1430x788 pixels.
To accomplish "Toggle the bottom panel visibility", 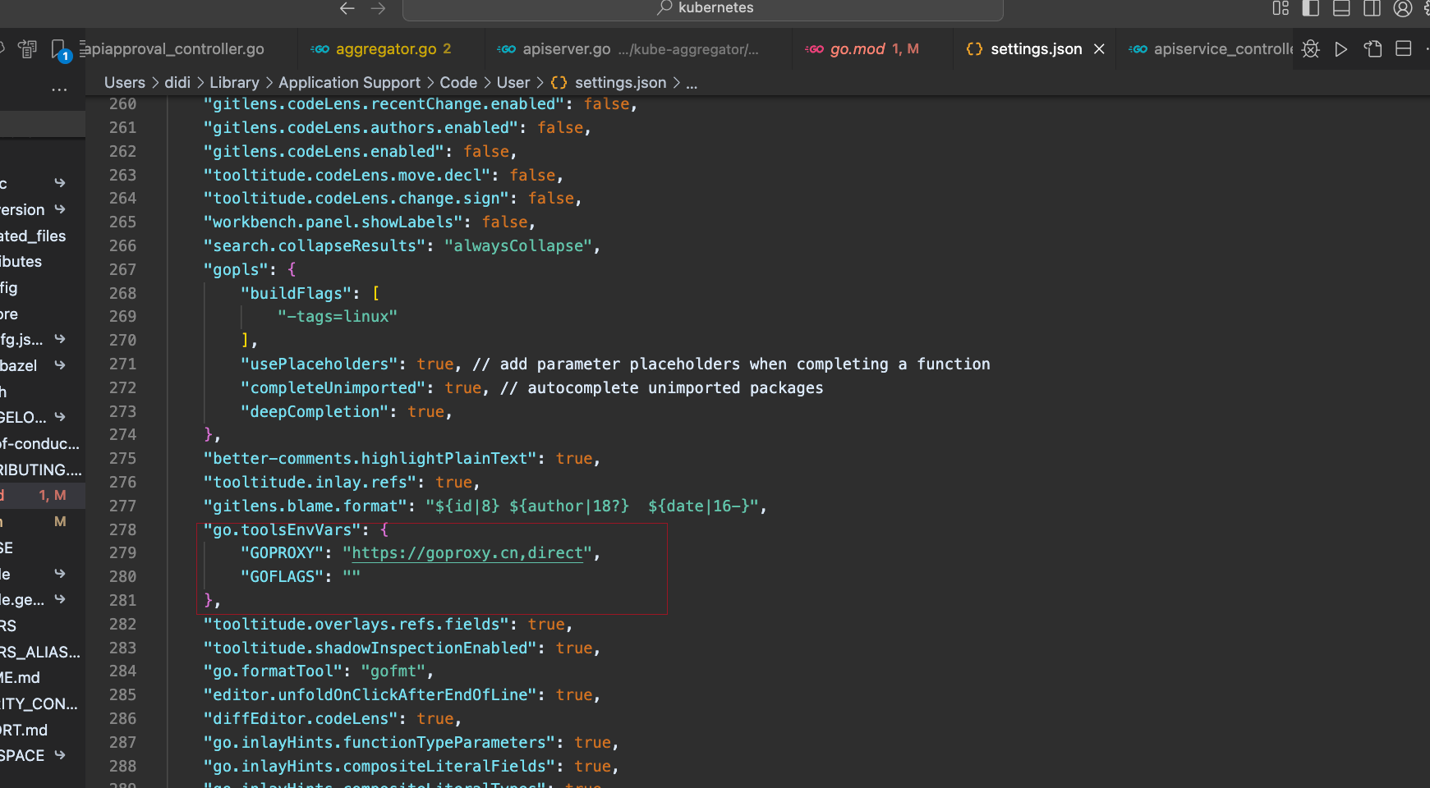I will (x=1341, y=8).
